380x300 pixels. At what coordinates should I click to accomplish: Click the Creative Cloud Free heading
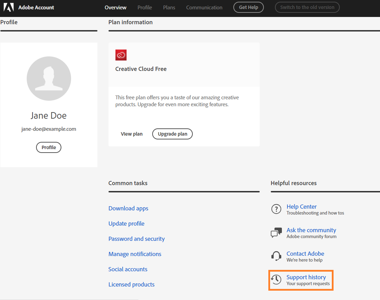141,69
